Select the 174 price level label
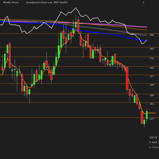This screenshot has height=159, width=159. coord(152,58)
